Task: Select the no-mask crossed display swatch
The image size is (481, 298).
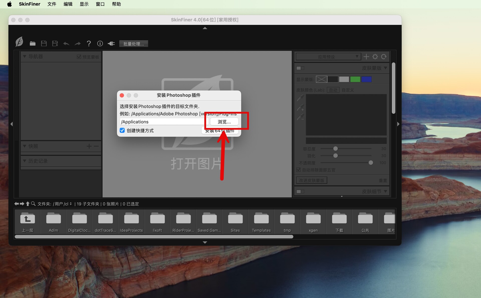Action: [x=321, y=80]
